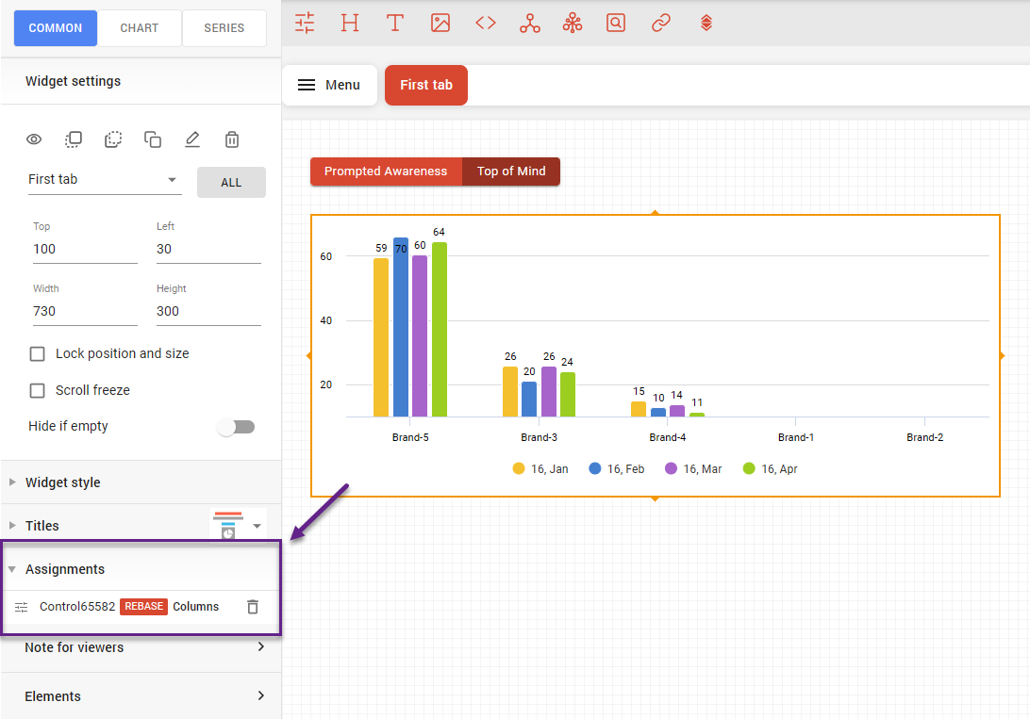Screen dimensions: 1030x719
Task: Turn on the Hide if empty switch
Action: [x=236, y=427]
